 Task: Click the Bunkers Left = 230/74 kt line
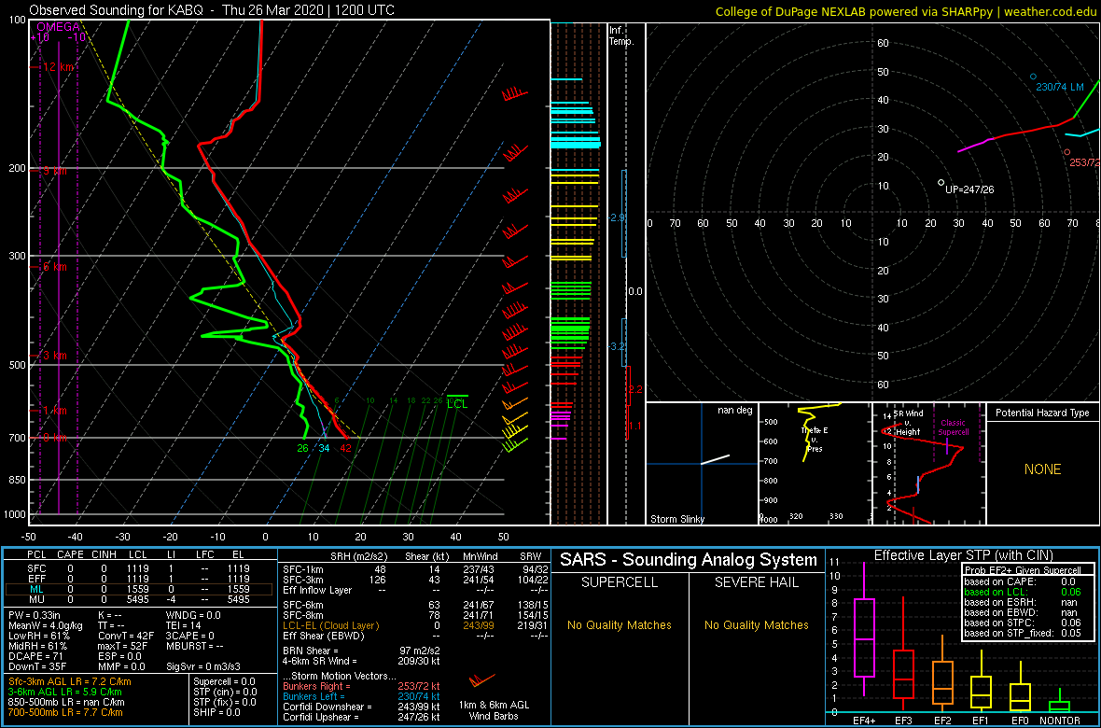pos(361,696)
